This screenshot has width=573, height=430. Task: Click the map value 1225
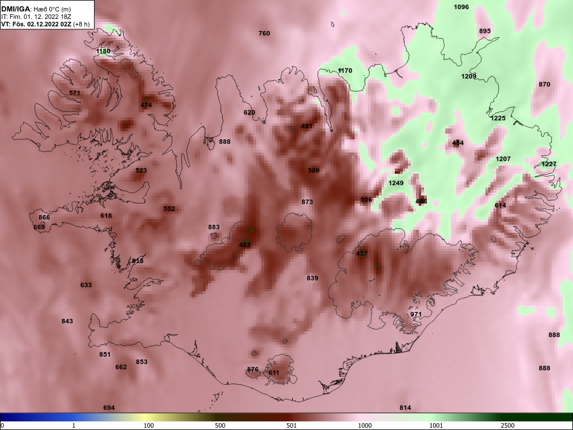[498, 118]
